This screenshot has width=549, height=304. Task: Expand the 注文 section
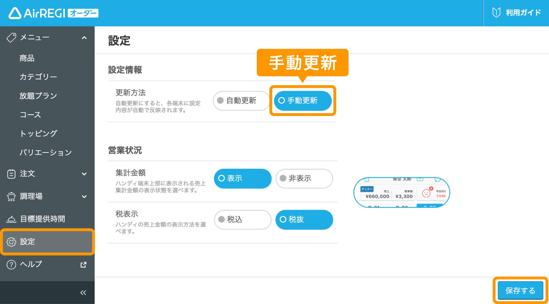(84, 174)
